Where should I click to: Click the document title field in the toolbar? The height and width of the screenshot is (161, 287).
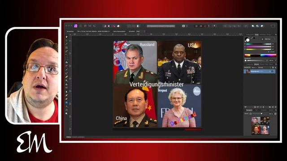161,26
